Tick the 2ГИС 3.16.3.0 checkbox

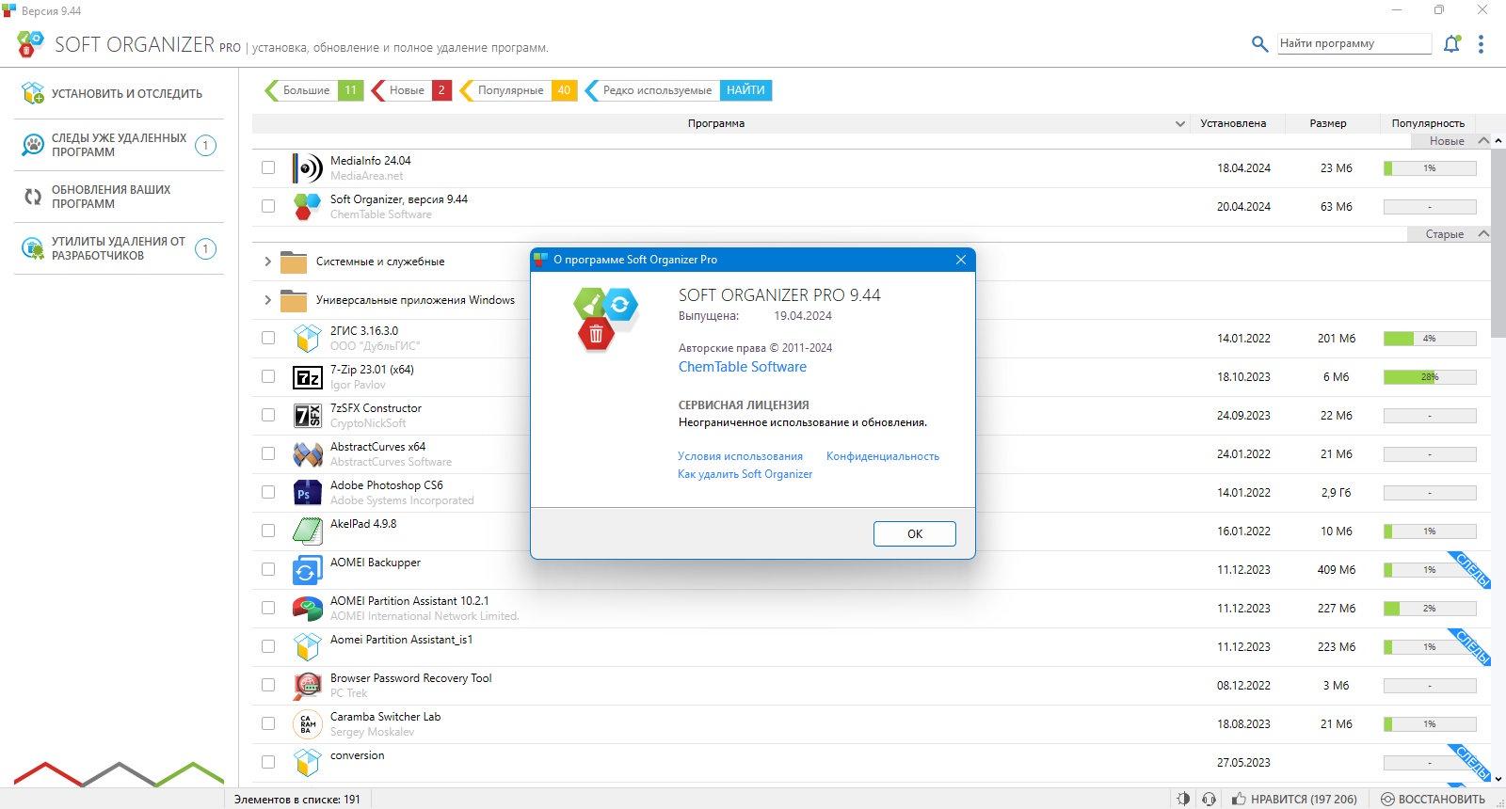pyautogui.click(x=268, y=338)
